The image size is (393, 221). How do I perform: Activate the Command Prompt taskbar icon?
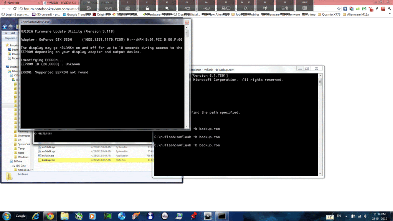tap(221, 216)
